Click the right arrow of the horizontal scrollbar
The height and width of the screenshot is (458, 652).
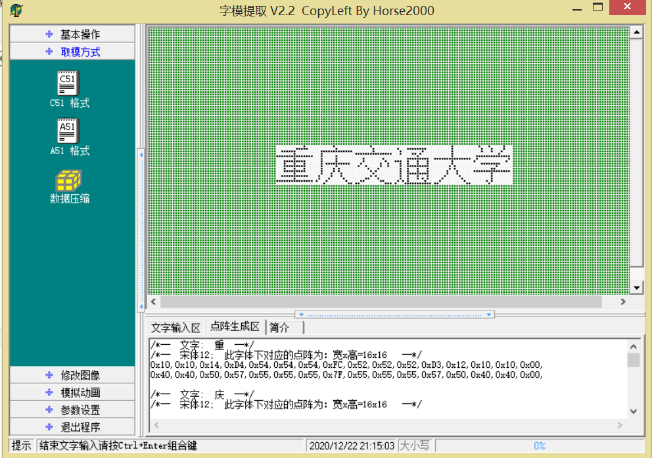click(624, 301)
